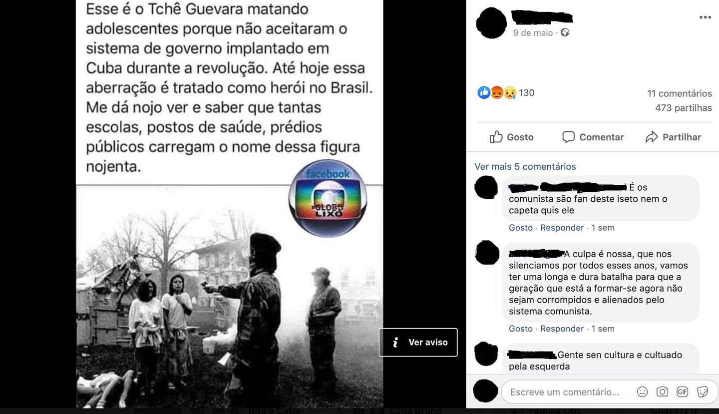Click the Comentar speech bubble icon

tap(568, 137)
